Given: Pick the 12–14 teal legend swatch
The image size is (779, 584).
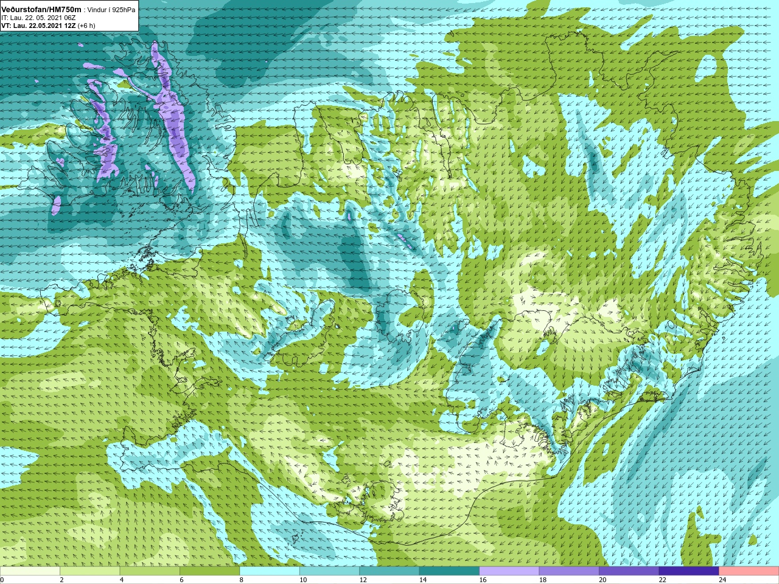Looking at the screenshot, I should (x=389, y=571).
